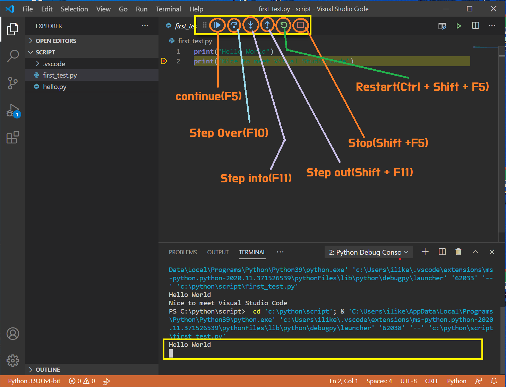
Task: Open the Source Control view
Action: pyautogui.click(x=13, y=83)
